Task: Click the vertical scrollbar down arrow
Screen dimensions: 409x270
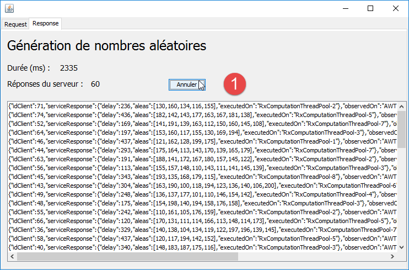Action: pyautogui.click(x=401, y=248)
